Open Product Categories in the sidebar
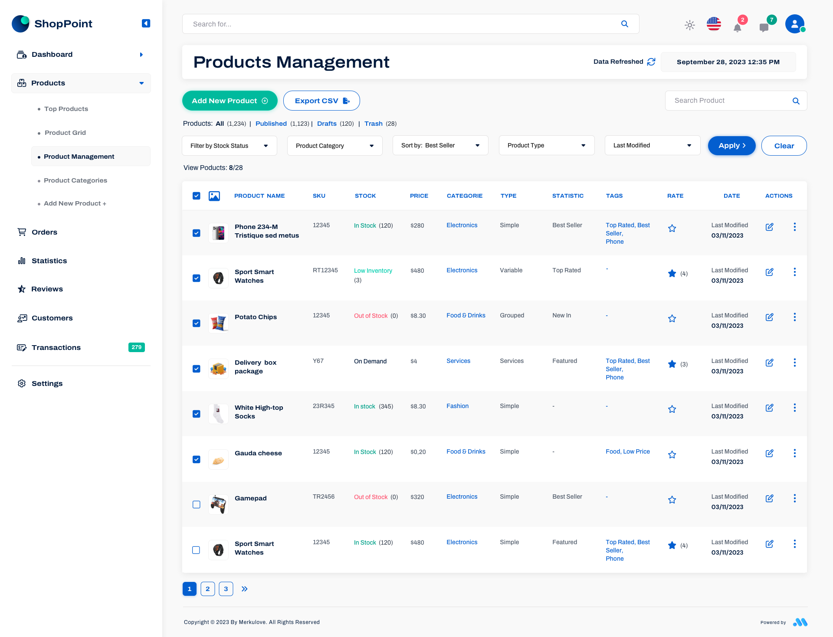Screen dimensions: 833x637 pos(75,180)
